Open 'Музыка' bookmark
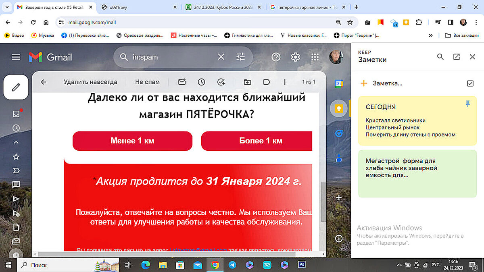 tap(43, 35)
